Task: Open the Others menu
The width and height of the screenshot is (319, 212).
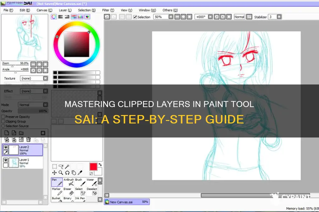Action: 170,10
